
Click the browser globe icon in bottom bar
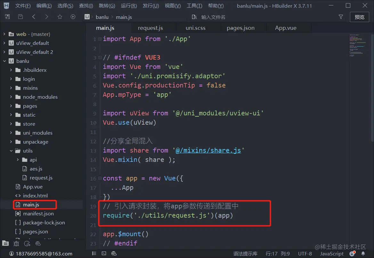pos(38,244)
